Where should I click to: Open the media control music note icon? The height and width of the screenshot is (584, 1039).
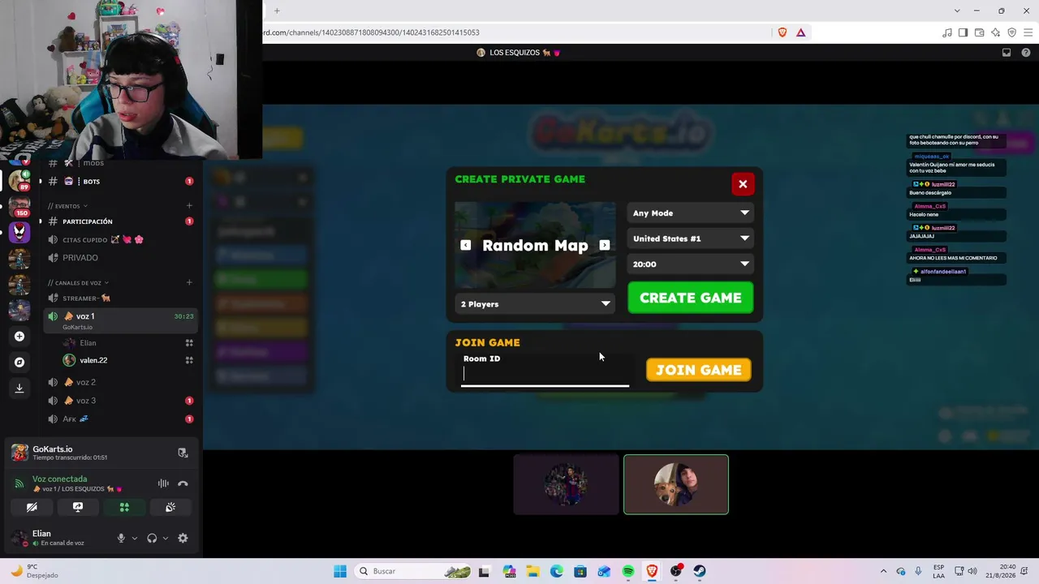947,32
